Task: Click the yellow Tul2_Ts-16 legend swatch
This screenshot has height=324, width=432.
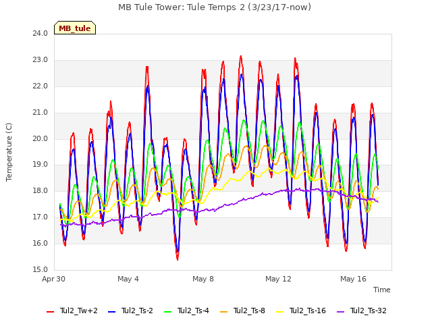Action: 280,312
